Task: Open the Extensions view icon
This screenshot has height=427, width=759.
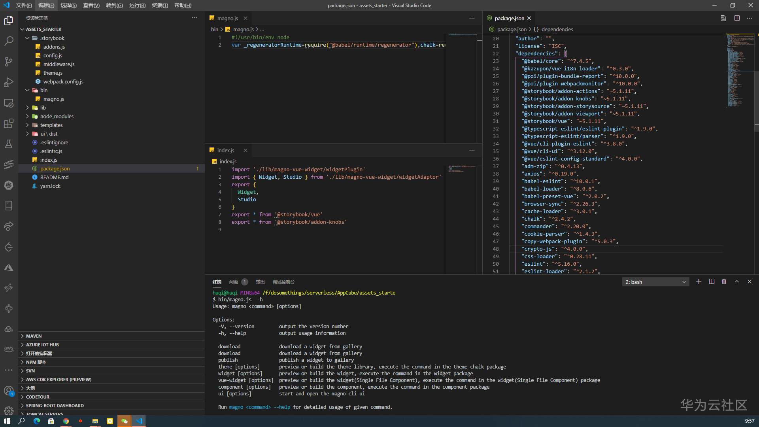Action: click(9, 123)
